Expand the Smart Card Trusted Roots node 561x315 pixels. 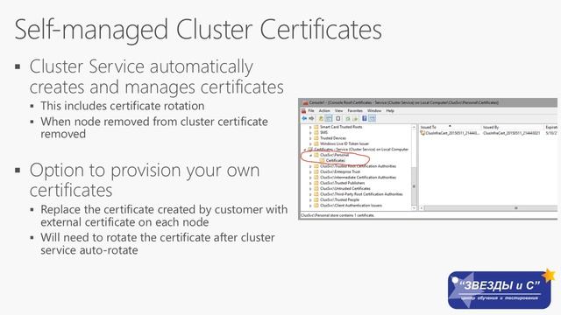[310, 127]
